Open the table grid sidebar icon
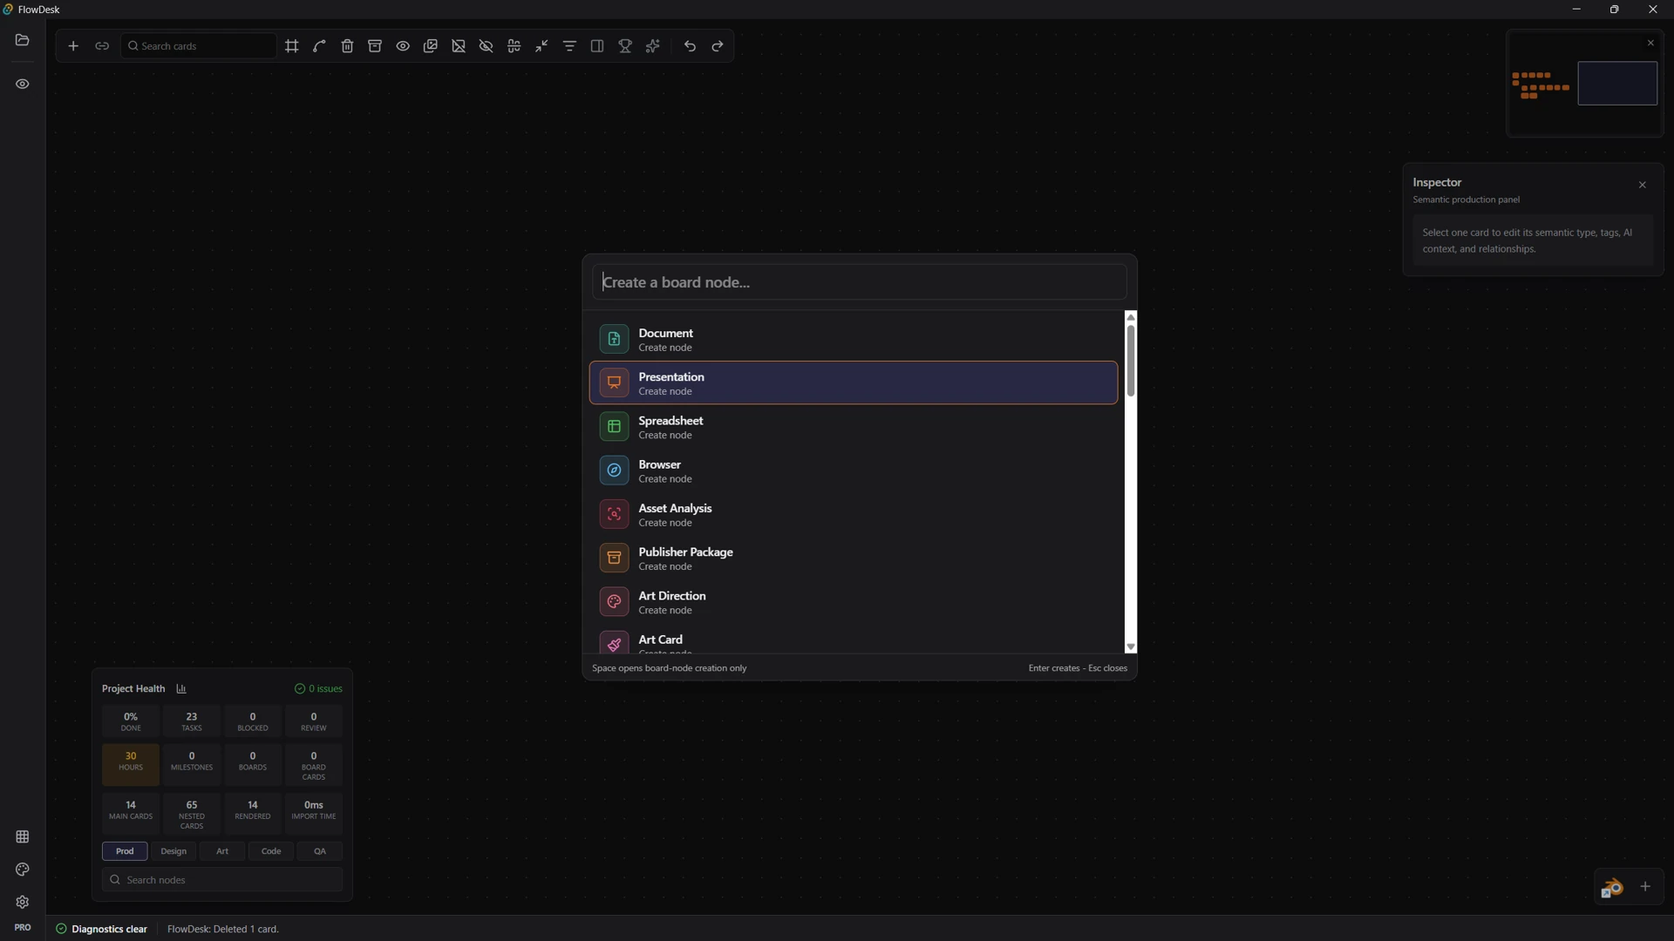This screenshot has width=1674, height=941. point(23,837)
